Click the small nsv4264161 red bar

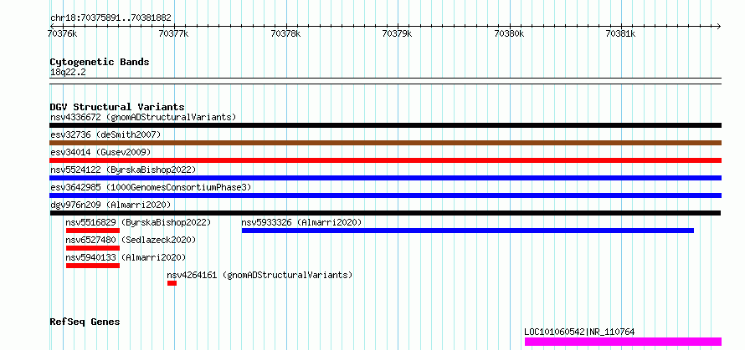[x=172, y=283]
